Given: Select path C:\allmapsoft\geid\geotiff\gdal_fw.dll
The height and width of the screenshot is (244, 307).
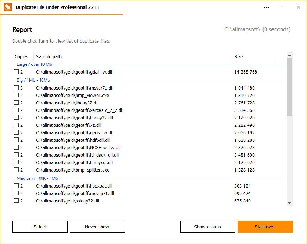Looking at the screenshot, I should [74, 72].
